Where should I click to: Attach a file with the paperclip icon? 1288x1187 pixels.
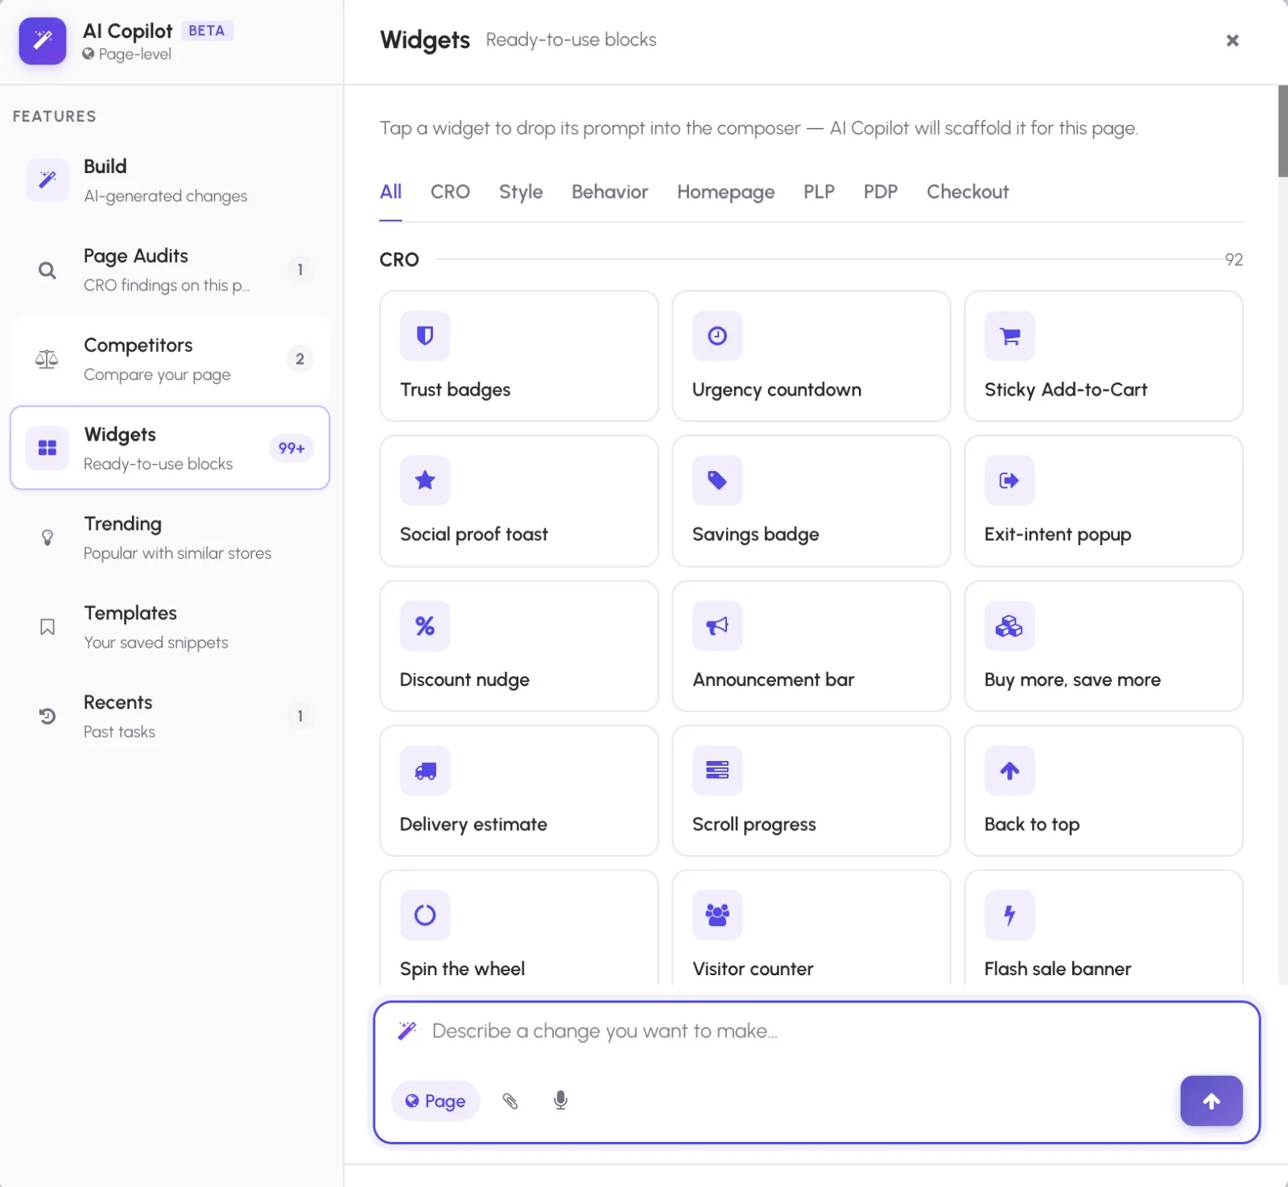click(510, 1101)
